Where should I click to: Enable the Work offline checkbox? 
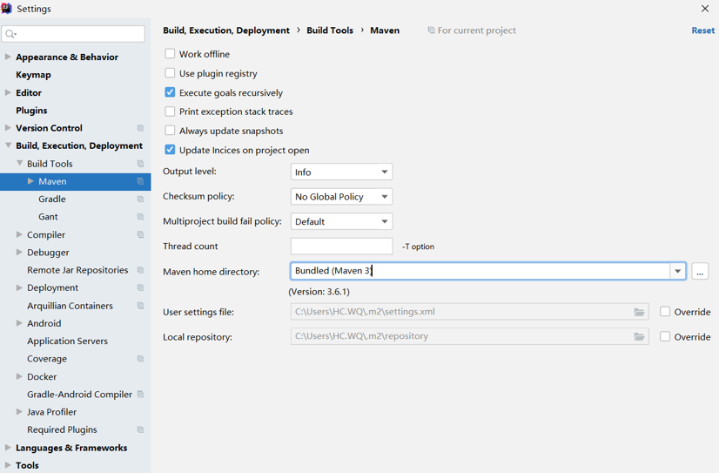click(x=170, y=54)
